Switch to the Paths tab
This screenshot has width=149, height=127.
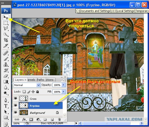point(40,80)
